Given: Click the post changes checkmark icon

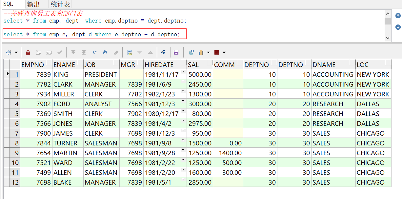Looking at the screenshot, I should point(60,52).
